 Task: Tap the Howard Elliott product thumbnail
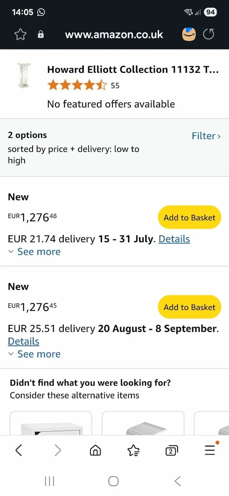[24, 76]
